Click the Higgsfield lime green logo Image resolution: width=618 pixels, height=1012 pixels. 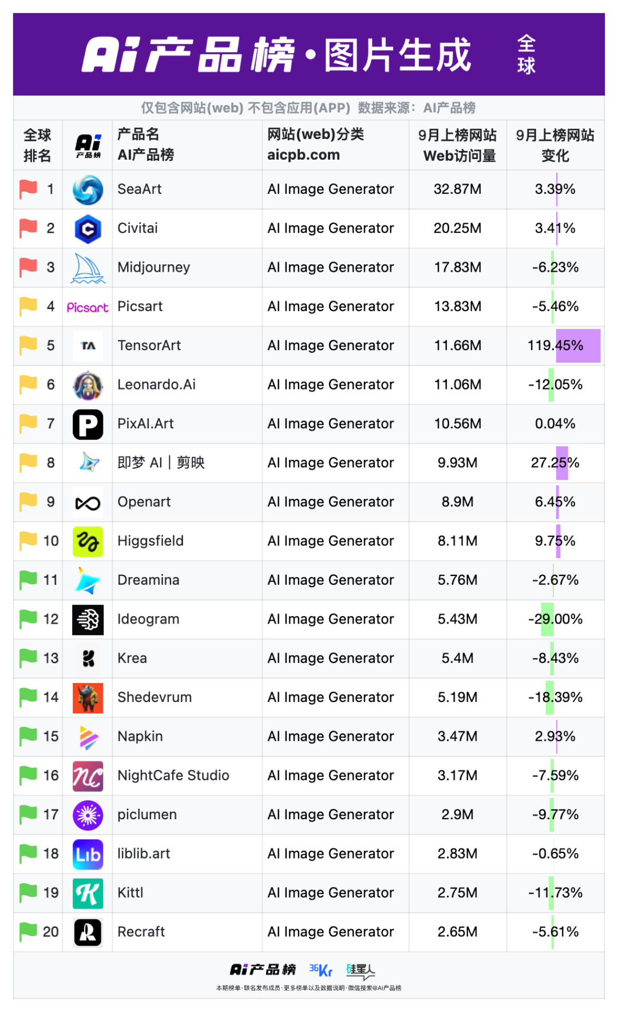click(x=88, y=542)
